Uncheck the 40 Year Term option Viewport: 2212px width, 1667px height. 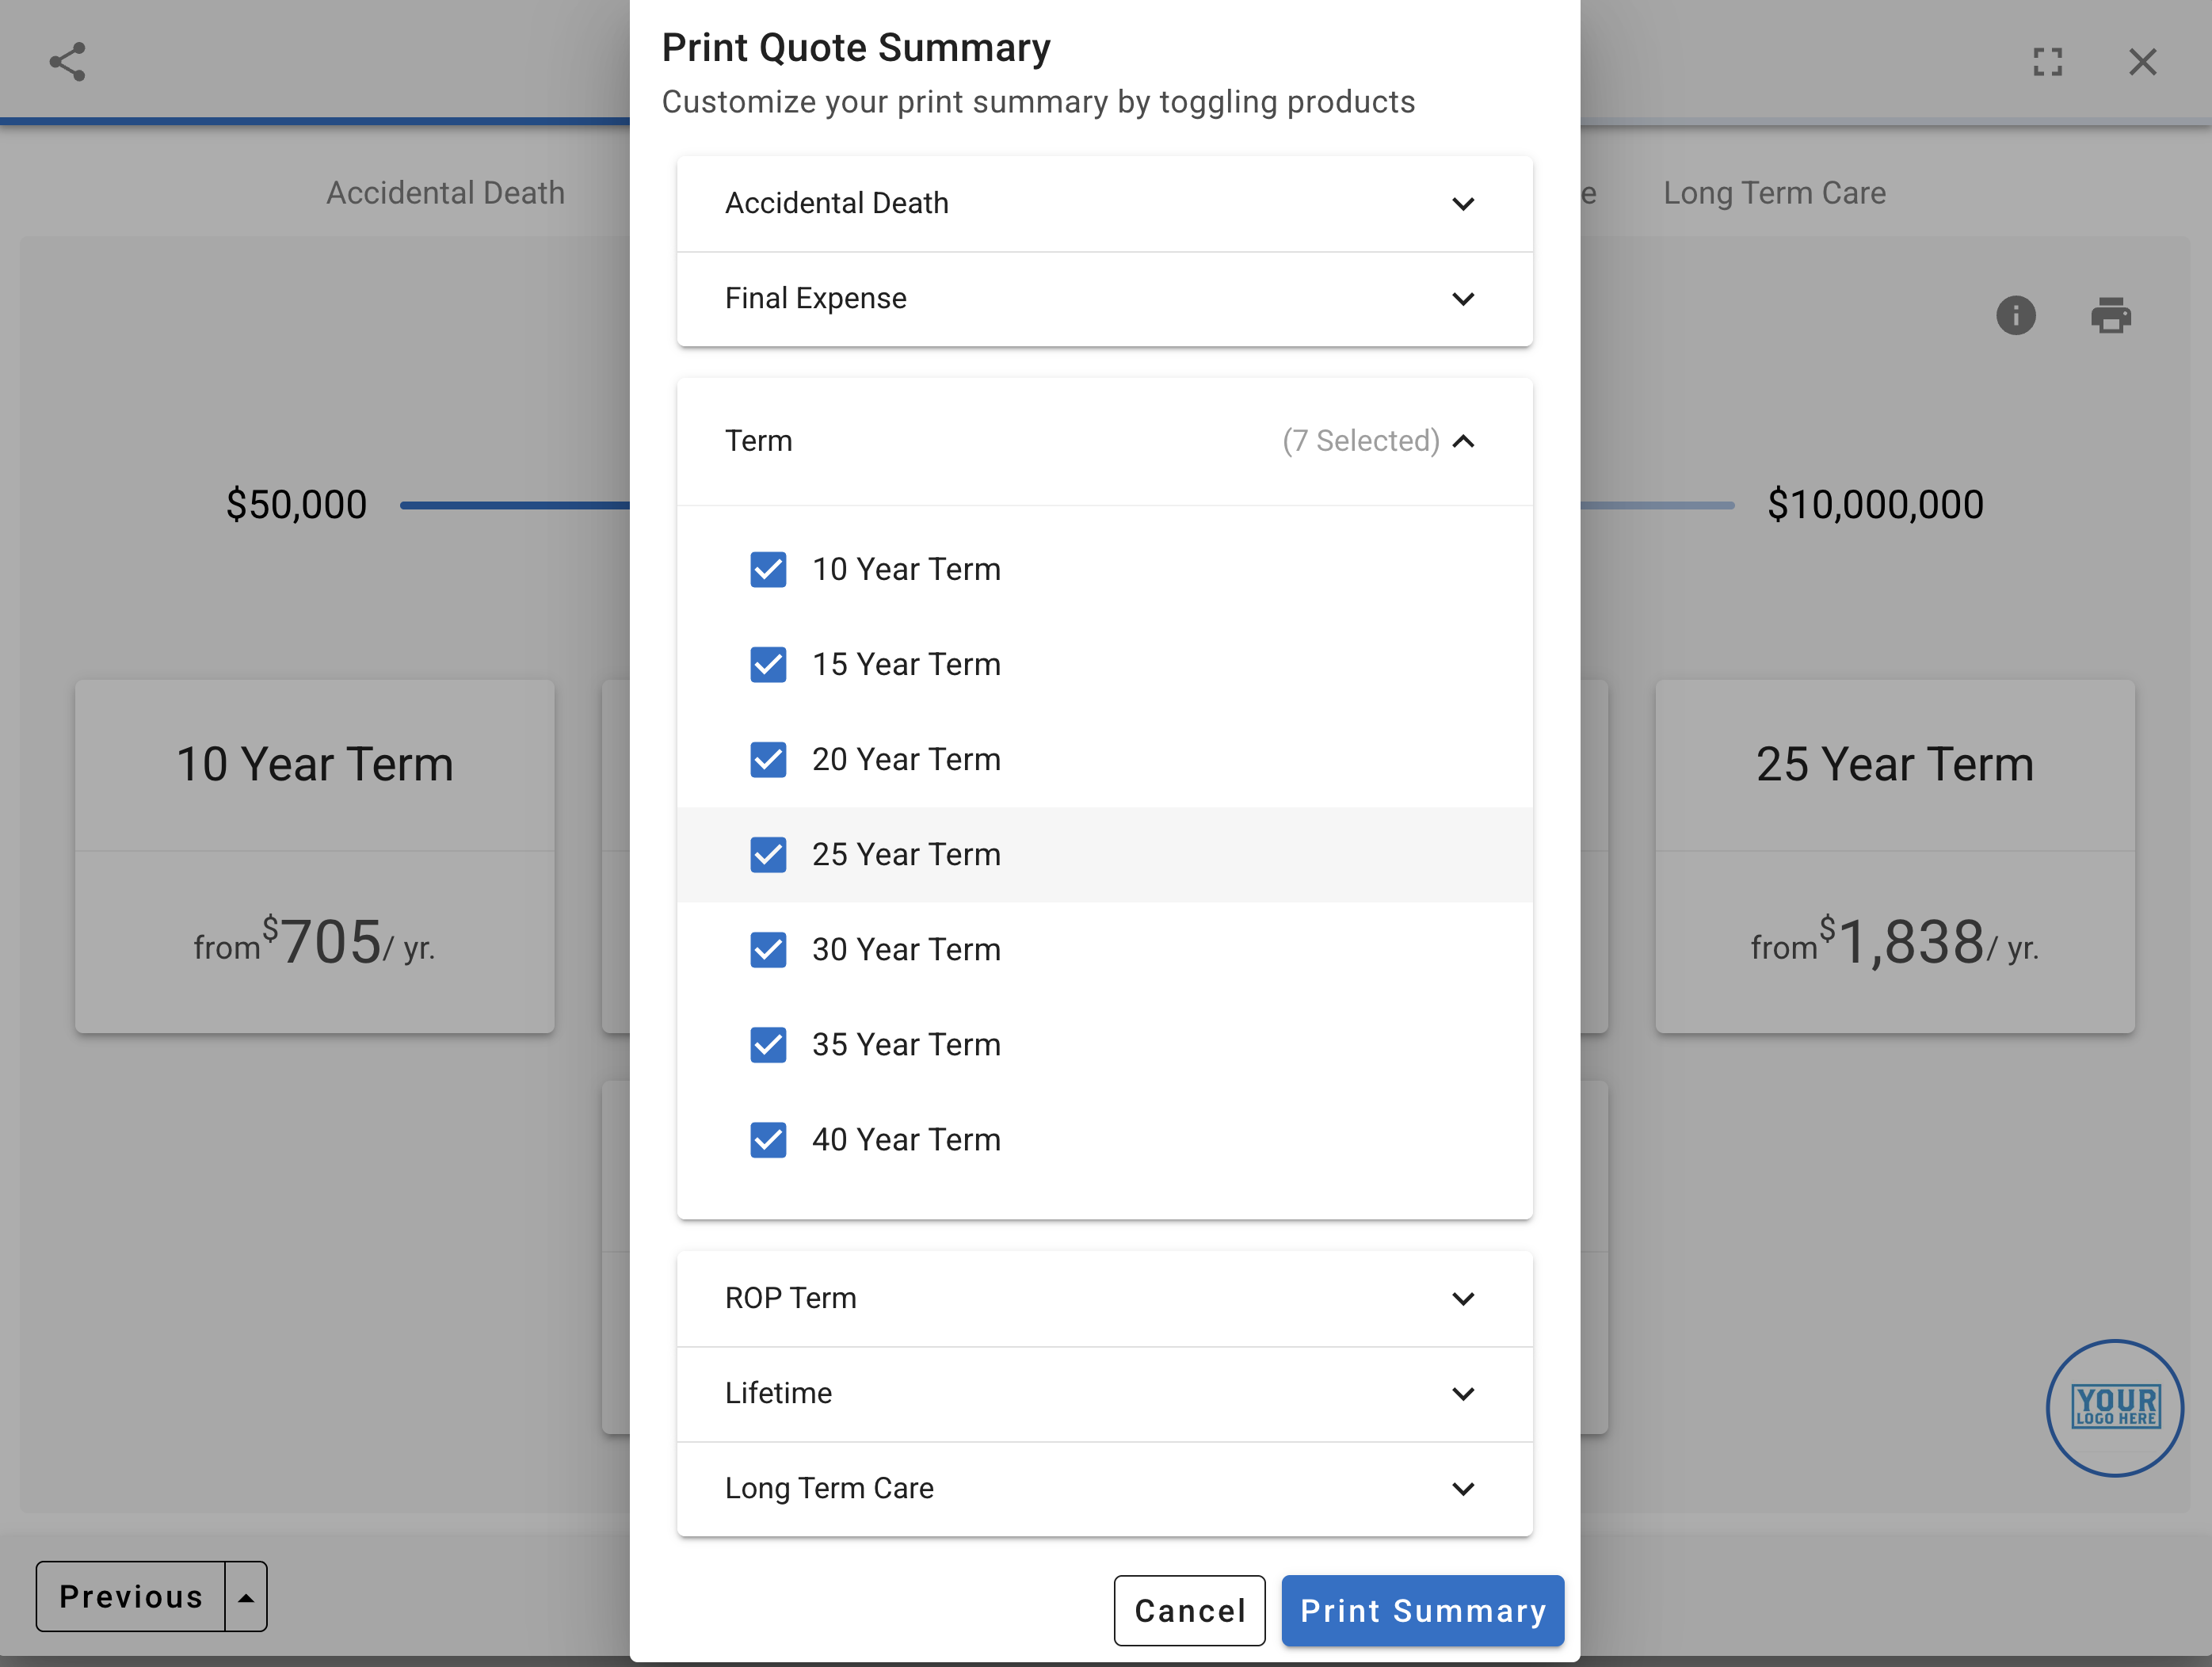click(768, 1139)
